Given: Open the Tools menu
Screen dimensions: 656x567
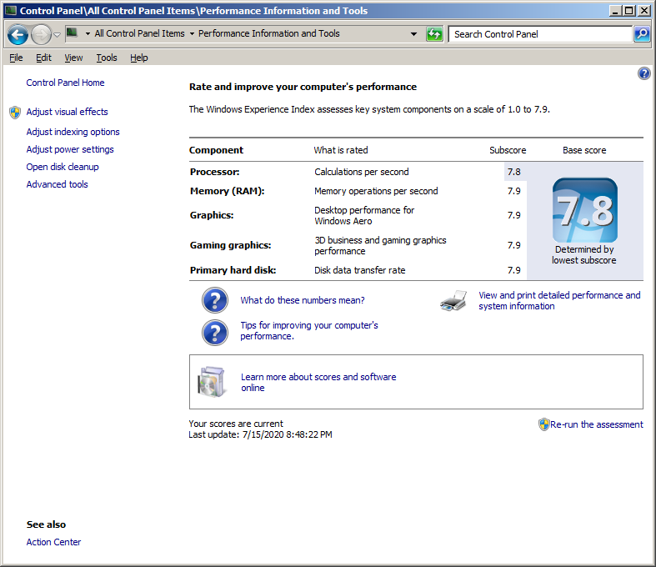Looking at the screenshot, I should (x=106, y=58).
